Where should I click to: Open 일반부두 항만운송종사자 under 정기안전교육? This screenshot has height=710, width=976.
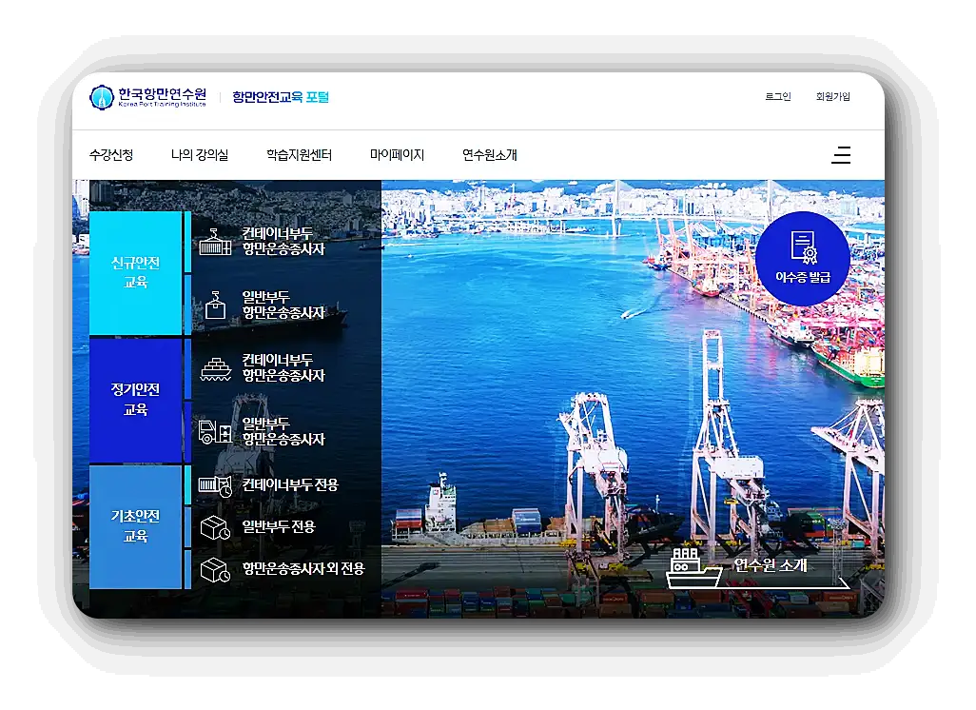point(283,431)
